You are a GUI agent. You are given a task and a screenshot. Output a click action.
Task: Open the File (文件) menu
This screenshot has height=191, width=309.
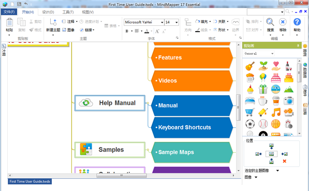tap(9, 12)
